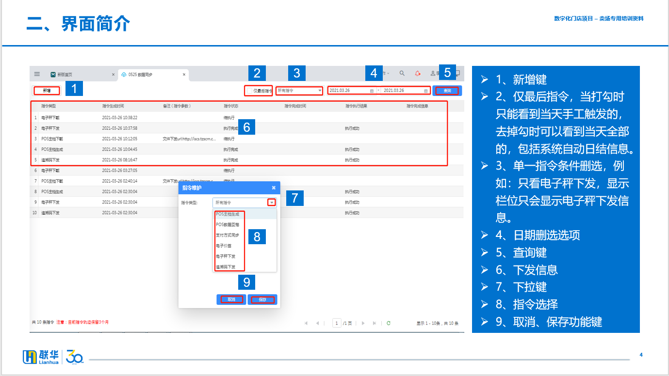Screen dimensions: 669x376
Task: Choose the second POS option in dropdown list
Action: click(245, 224)
